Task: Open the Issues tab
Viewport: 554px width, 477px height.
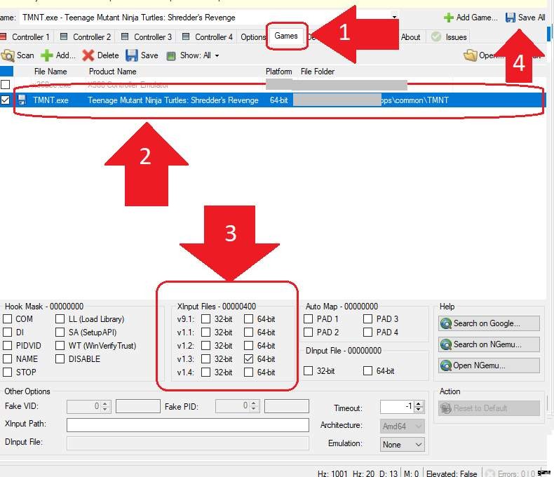Action: [450, 36]
